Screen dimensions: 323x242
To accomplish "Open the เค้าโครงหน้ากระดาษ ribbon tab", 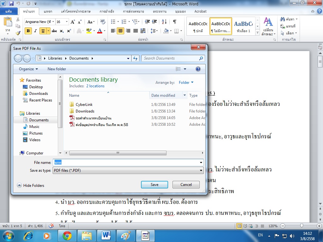I will tap(76, 12).
